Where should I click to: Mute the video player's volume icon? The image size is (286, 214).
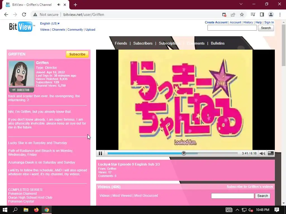click(x=262, y=154)
